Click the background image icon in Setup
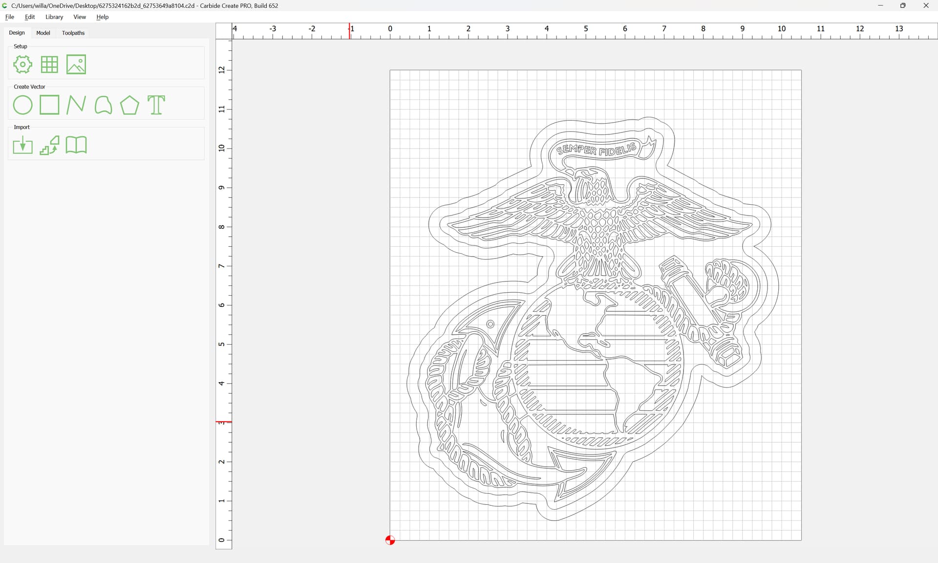 [x=76, y=65]
